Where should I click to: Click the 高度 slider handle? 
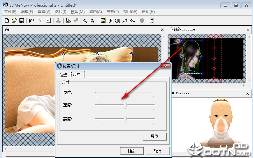click(125, 119)
